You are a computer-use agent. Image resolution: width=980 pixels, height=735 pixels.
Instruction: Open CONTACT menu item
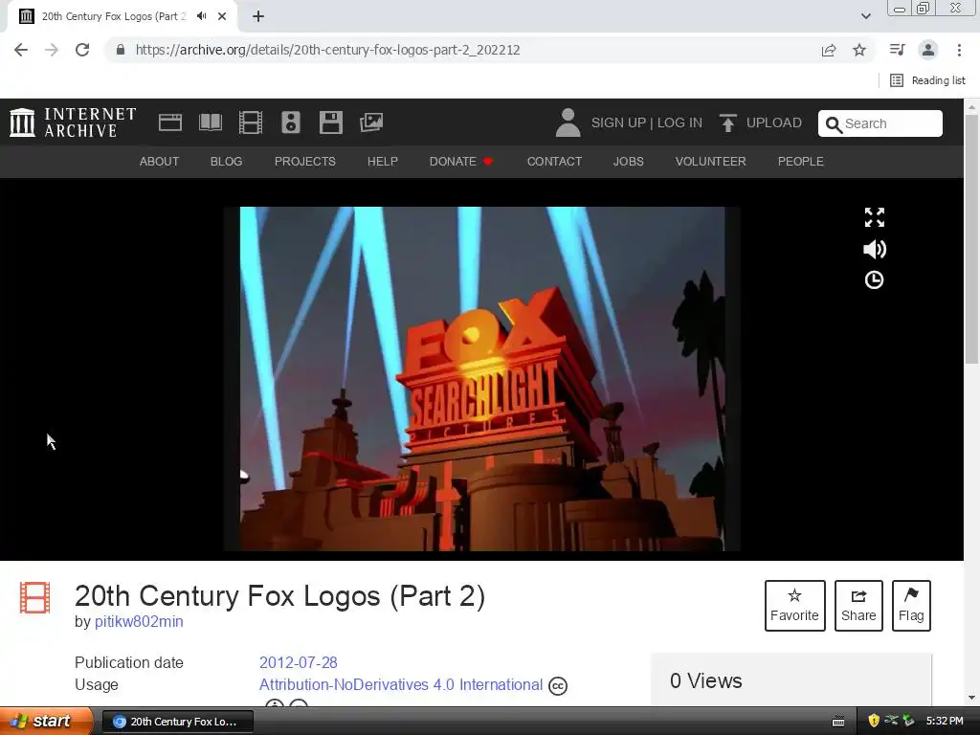554,161
